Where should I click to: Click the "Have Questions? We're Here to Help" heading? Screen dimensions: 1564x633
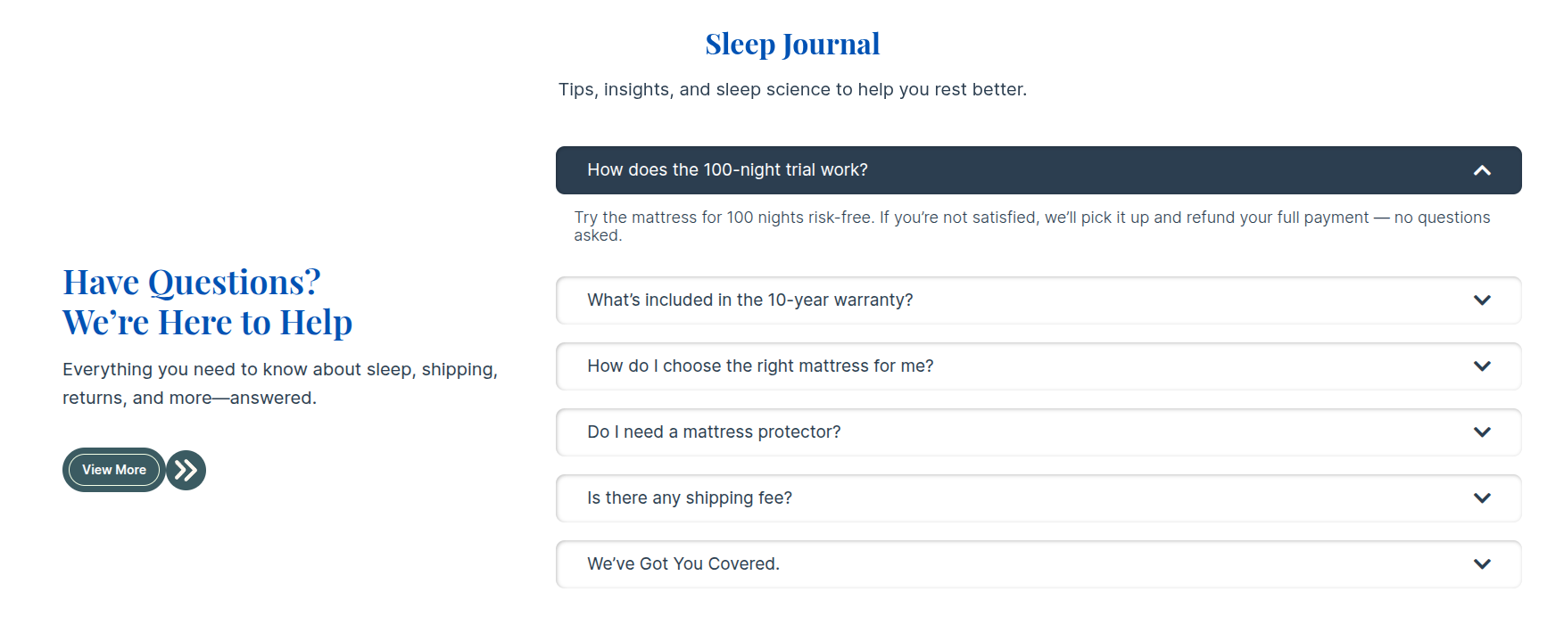(207, 302)
